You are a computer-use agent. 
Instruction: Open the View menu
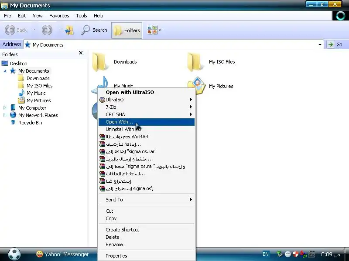point(38,16)
